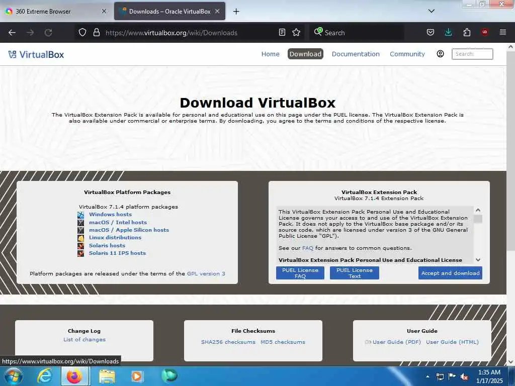Click the muted volume icon in tray
This screenshot has width=515, height=386.
coord(464,376)
